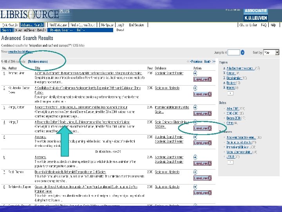The width and height of the screenshot is (282, 212).
Task: Click plus icon for result 5 Abstracts
Action: coord(195,137)
